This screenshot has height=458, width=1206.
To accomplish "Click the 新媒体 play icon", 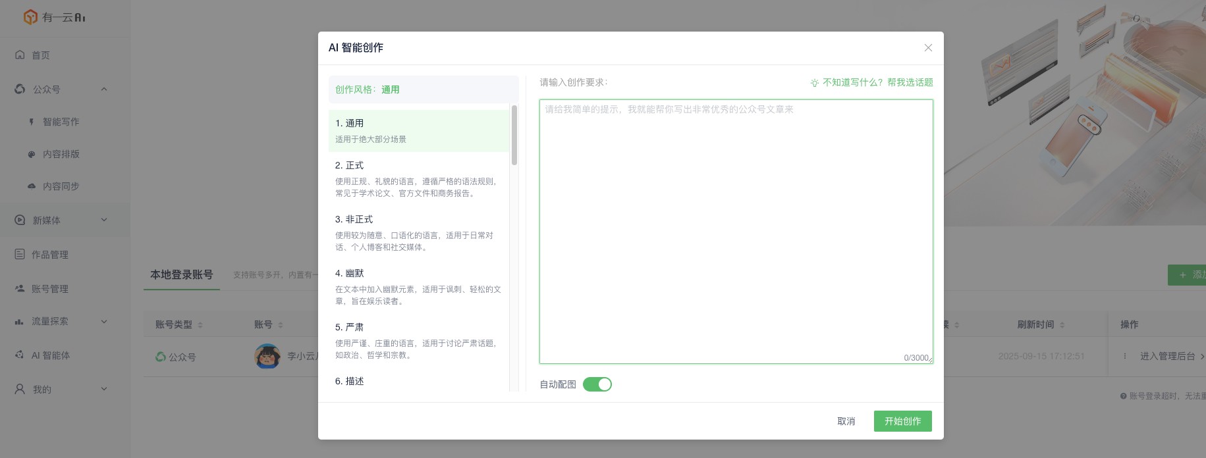I will tap(20, 220).
